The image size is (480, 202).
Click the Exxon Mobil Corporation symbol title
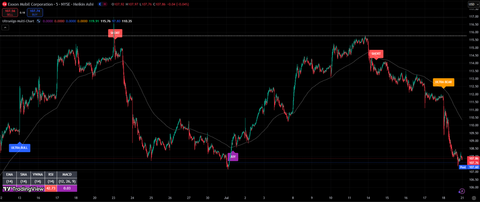(30, 4)
